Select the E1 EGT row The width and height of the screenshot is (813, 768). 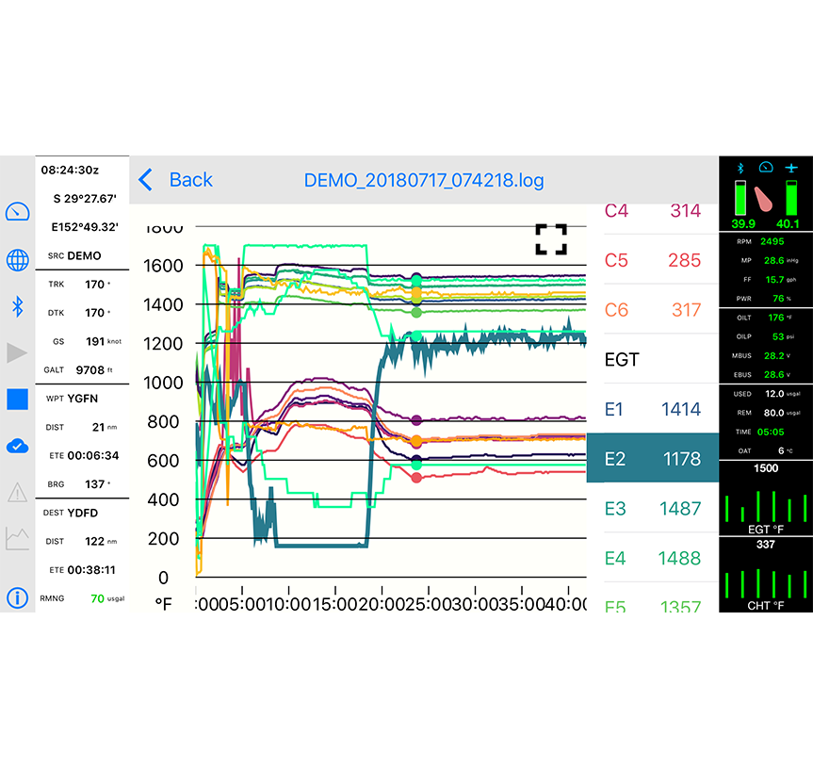pyautogui.click(x=652, y=409)
